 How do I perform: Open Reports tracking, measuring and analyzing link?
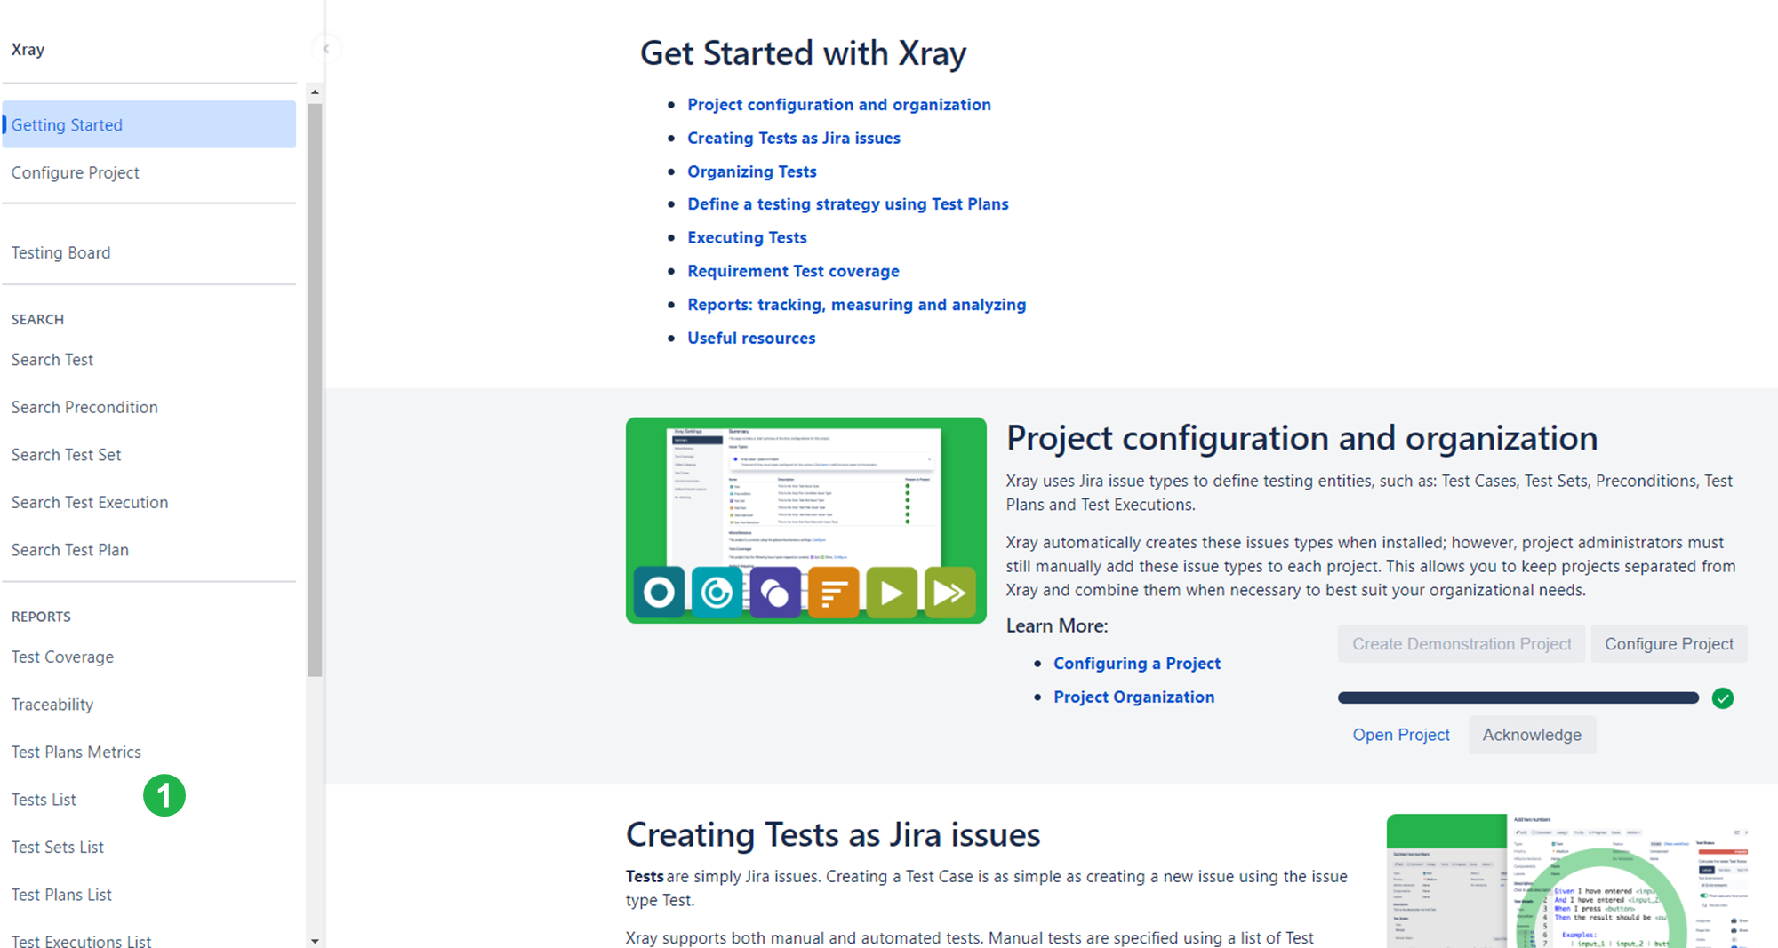pos(856,305)
